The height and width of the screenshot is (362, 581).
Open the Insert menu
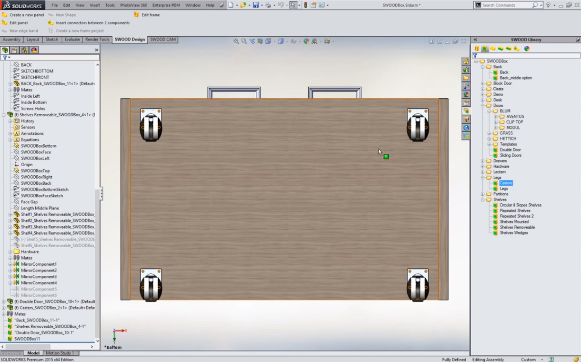[x=95, y=5]
